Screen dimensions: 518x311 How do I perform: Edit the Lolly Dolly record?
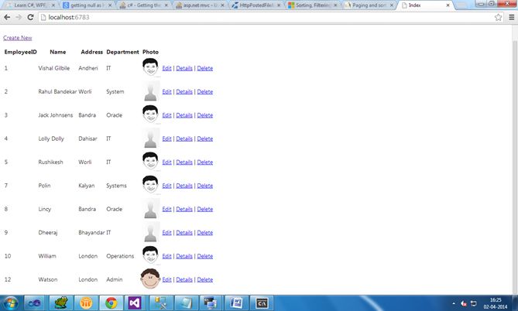click(166, 138)
